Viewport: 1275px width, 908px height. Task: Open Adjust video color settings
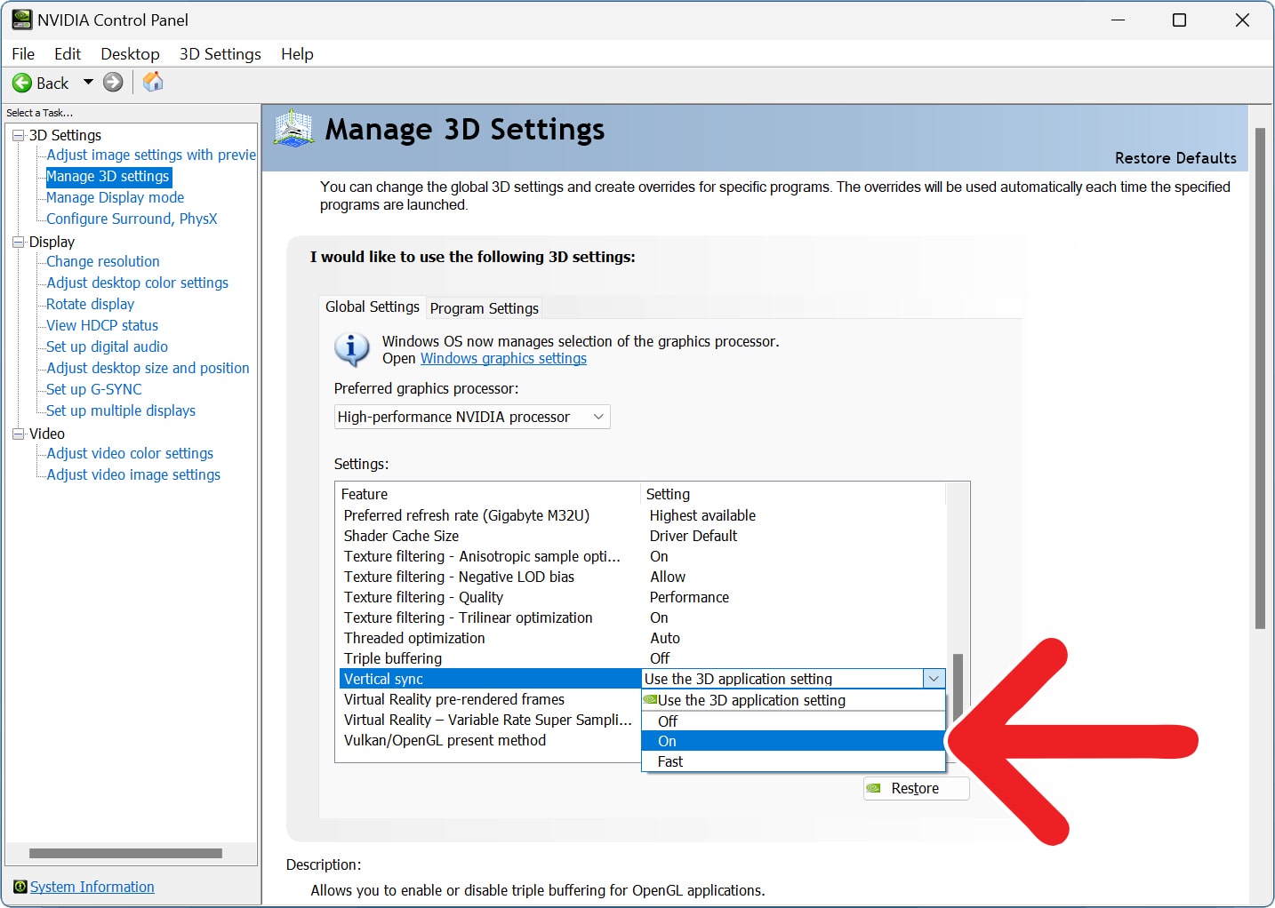pyautogui.click(x=130, y=453)
